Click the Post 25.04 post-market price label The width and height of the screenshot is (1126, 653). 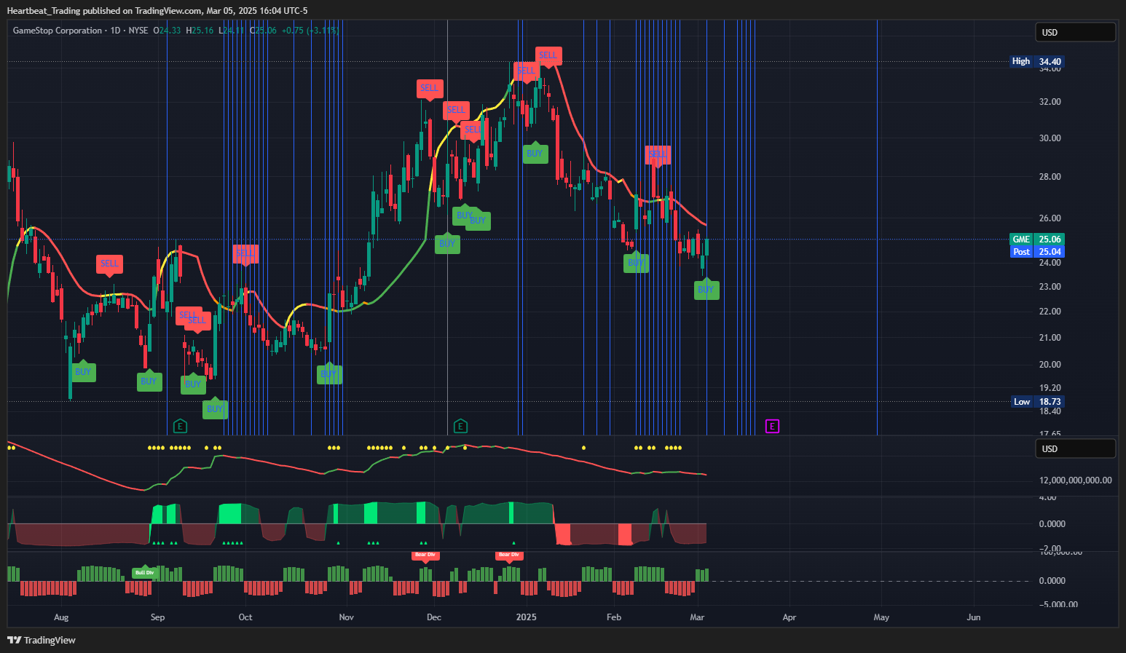point(1037,251)
